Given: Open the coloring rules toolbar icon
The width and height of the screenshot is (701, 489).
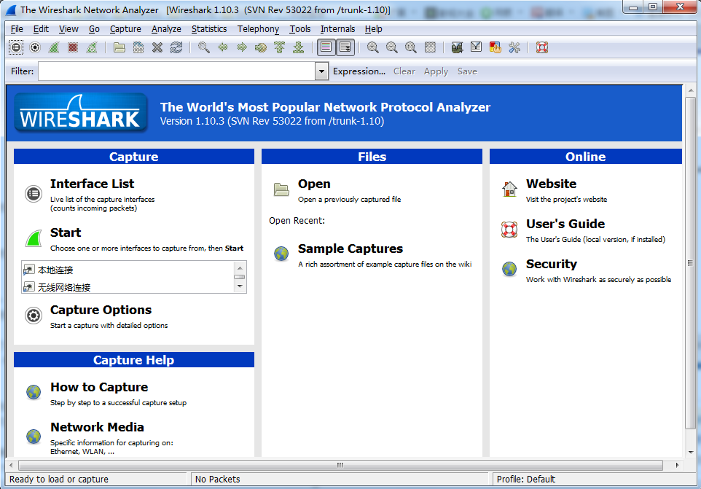Looking at the screenshot, I should pos(496,47).
